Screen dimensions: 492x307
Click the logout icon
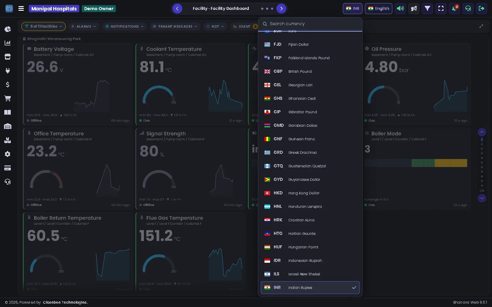(x=482, y=9)
